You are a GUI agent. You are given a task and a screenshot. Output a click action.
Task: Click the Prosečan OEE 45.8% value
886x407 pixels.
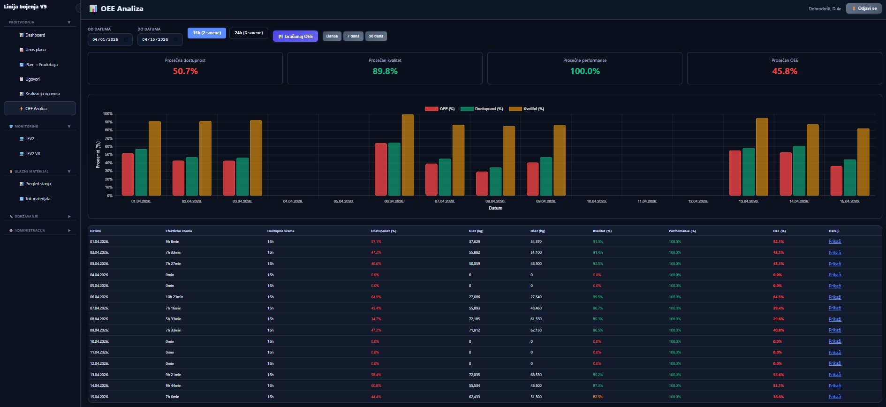pos(785,71)
